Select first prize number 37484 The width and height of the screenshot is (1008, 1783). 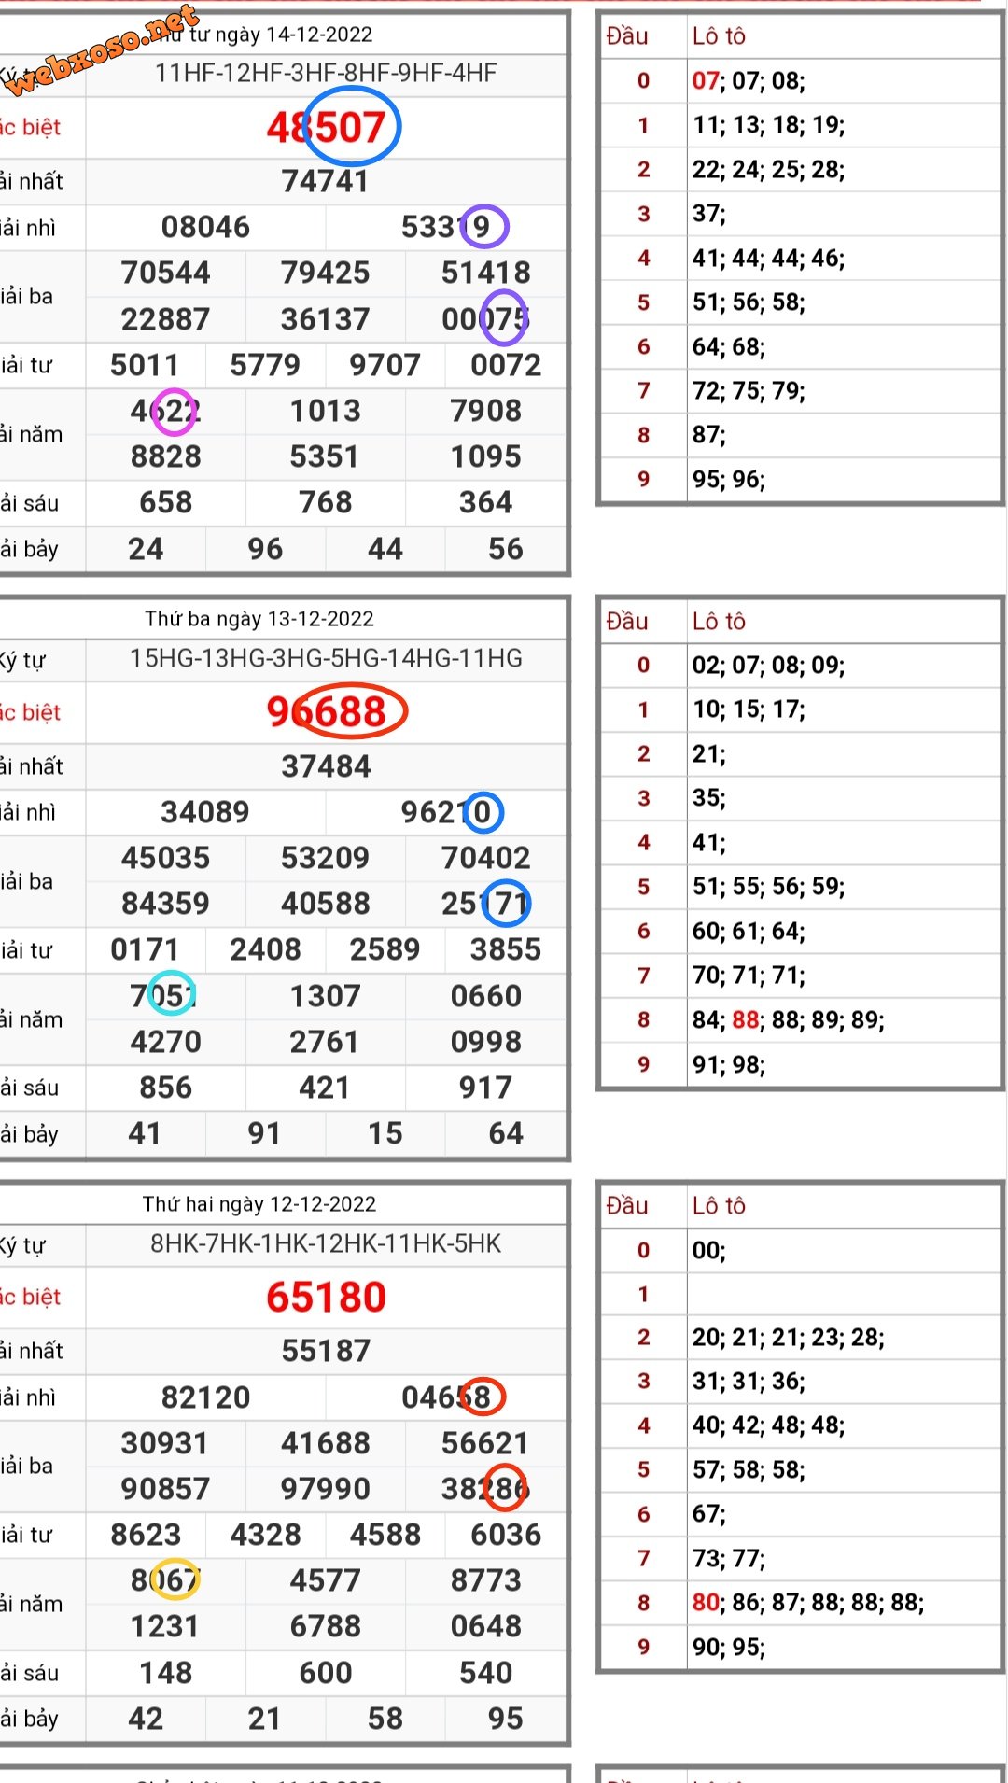click(326, 766)
